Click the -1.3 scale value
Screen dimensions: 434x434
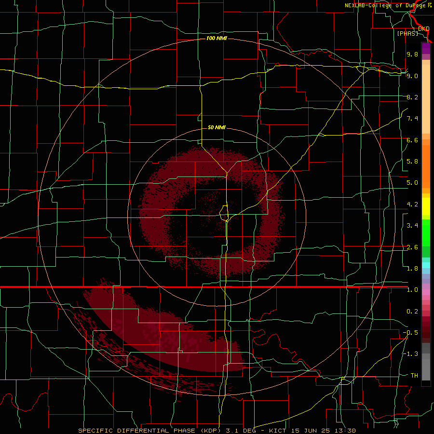410,354
